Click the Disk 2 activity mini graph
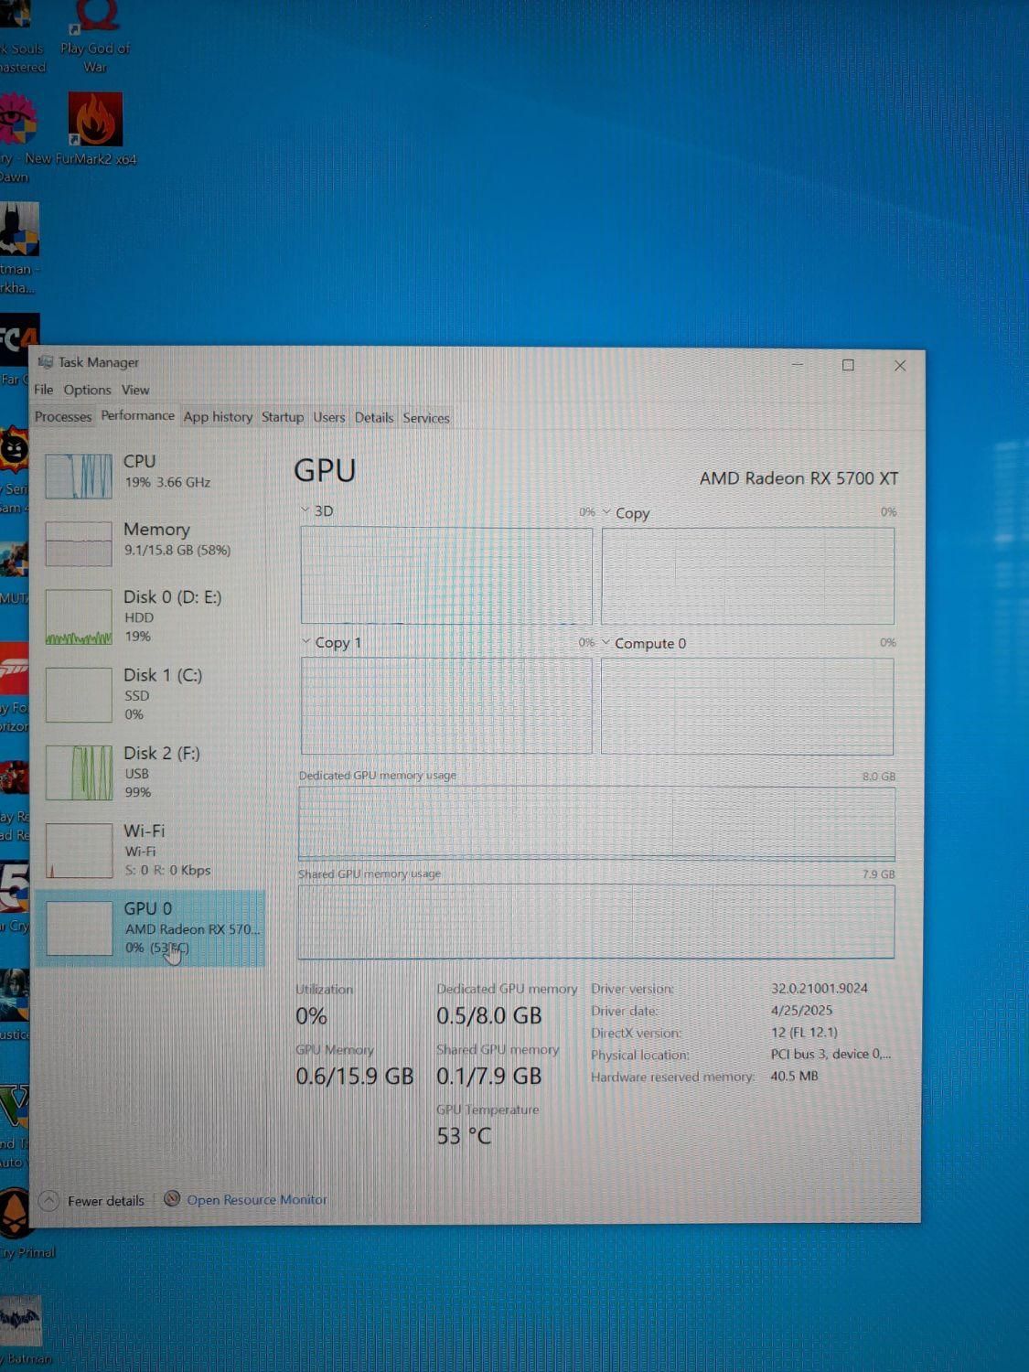 (x=79, y=773)
